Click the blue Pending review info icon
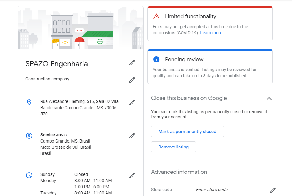This screenshot has width=292, height=196. point(156,59)
